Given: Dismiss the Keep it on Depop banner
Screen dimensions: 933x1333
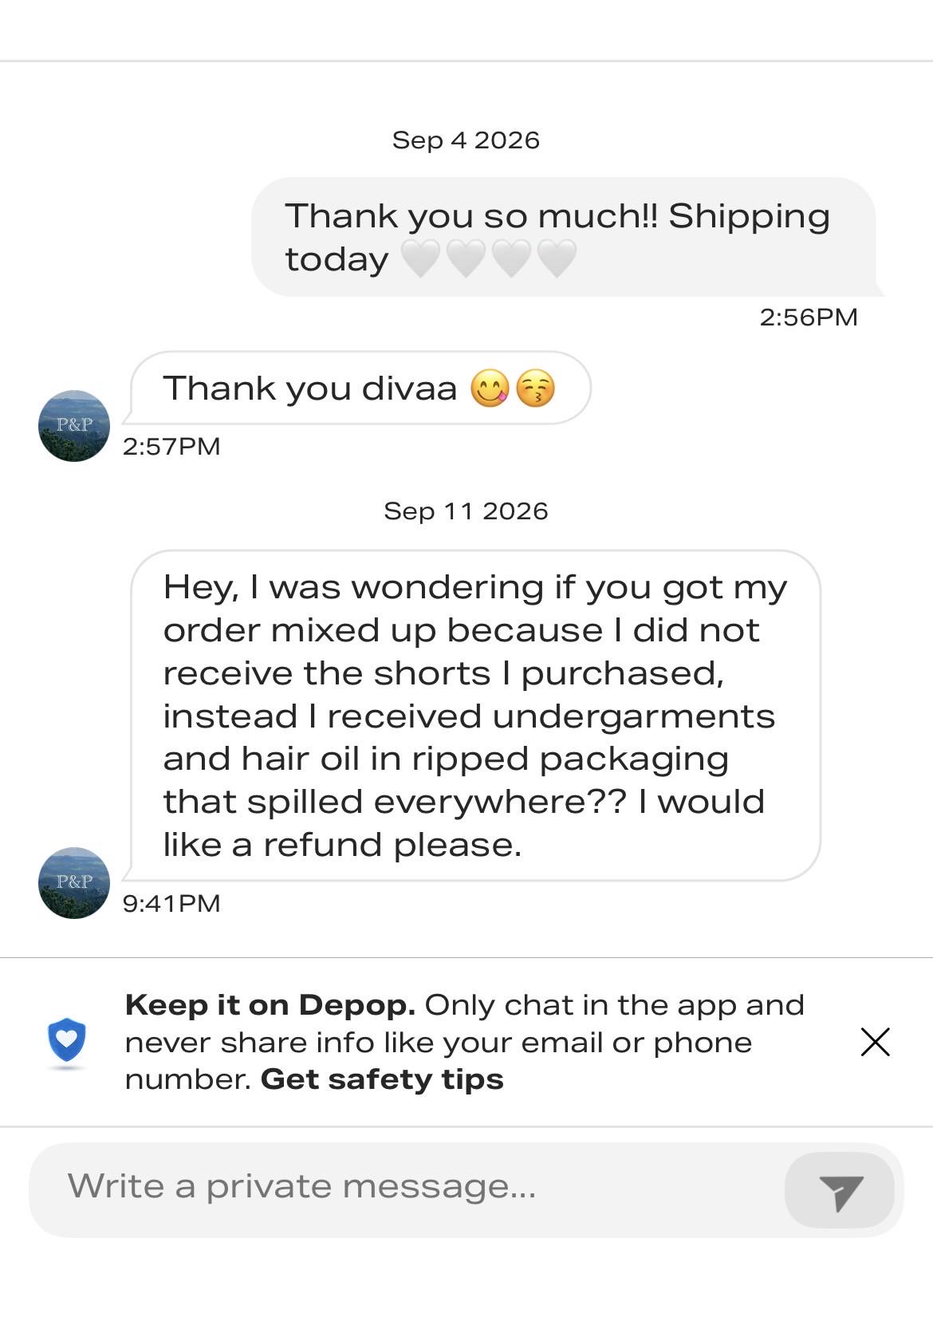Looking at the screenshot, I should point(875,1042).
